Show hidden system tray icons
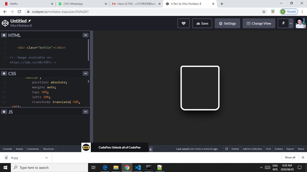Image resolution: width=307 pixels, height=172 pixels. point(261,167)
